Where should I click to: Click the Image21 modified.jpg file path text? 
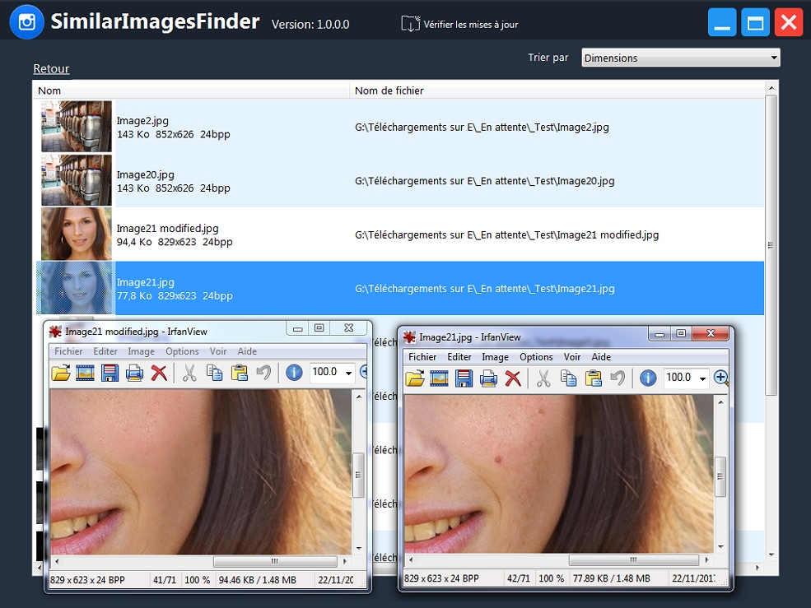[507, 234]
